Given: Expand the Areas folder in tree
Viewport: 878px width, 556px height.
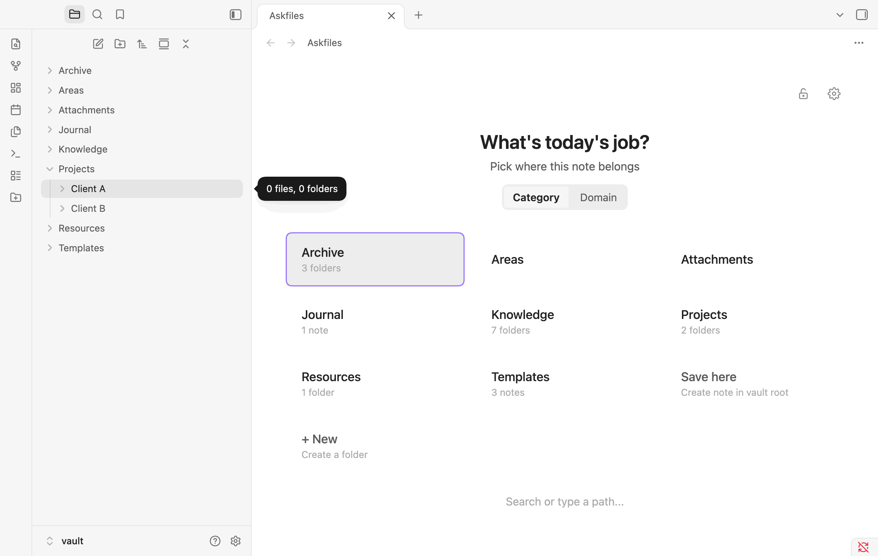Looking at the screenshot, I should (x=50, y=90).
